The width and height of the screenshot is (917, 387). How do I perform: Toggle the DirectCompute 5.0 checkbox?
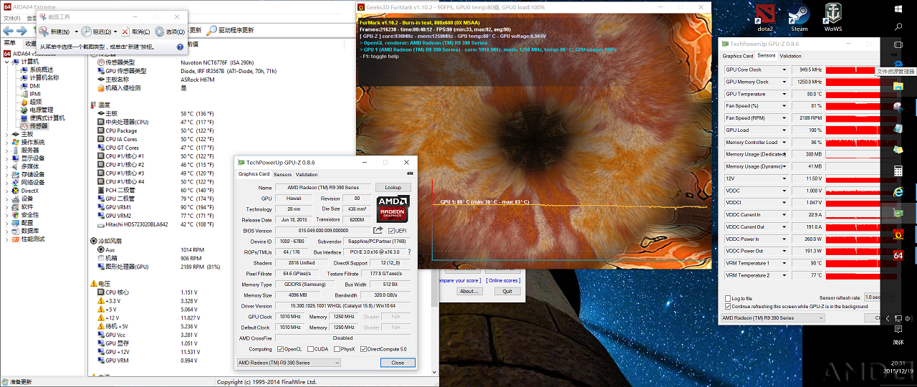coord(363,349)
